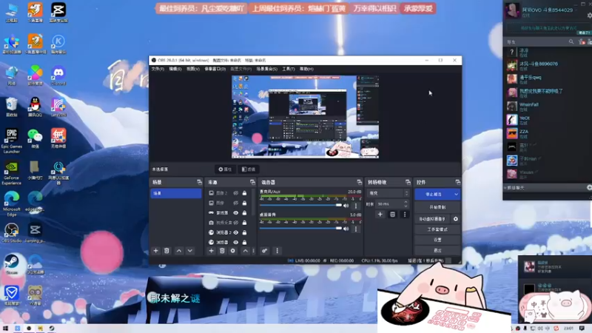Screen dimensions: 592x333
Task: Open WeChat desktop icon
Action: tap(35, 138)
